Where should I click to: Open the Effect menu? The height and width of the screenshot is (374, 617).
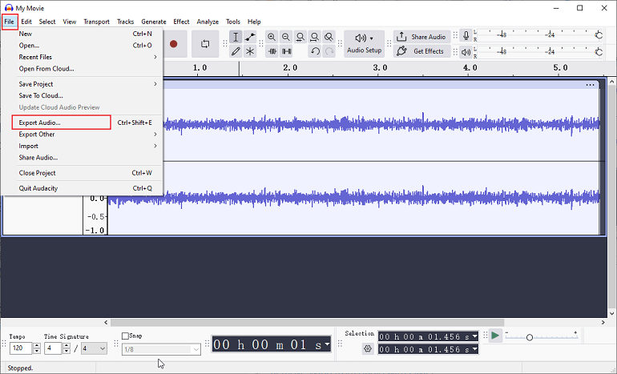click(x=181, y=22)
